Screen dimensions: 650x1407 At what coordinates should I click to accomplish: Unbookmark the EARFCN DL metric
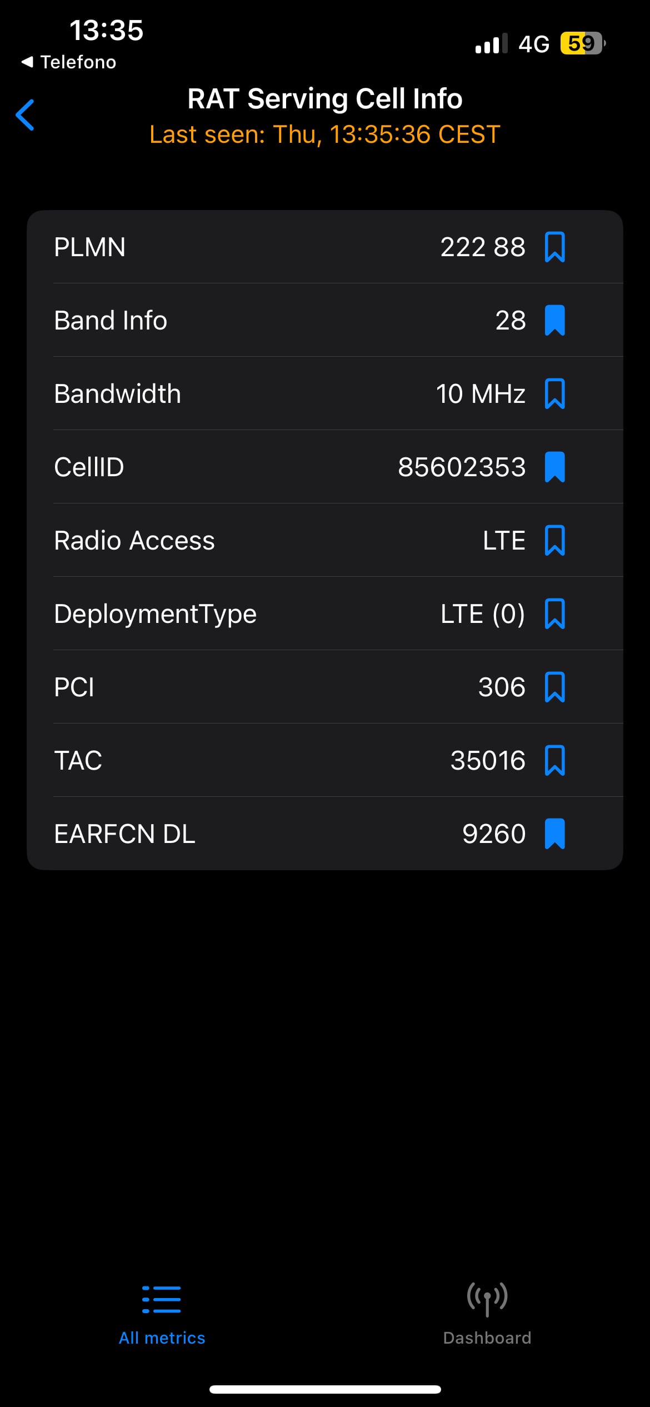[x=554, y=834]
